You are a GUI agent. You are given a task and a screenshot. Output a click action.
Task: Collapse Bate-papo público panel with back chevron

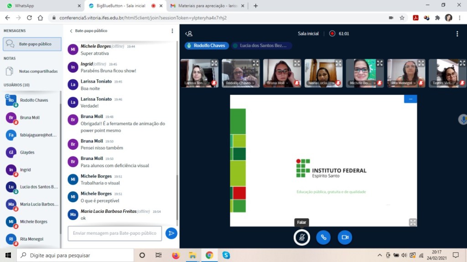(71, 31)
